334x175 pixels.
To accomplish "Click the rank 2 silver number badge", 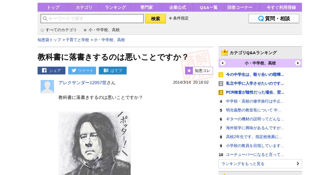I will point(221,84).
